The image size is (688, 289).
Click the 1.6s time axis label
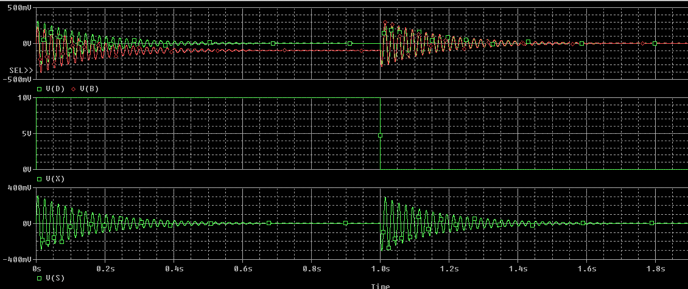pos(587,268)
